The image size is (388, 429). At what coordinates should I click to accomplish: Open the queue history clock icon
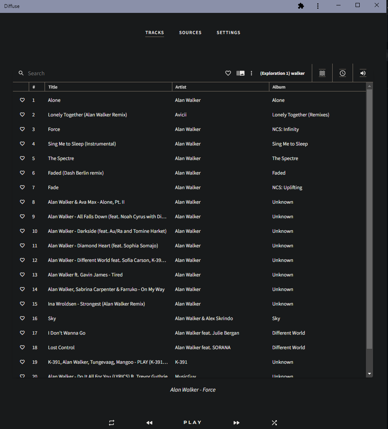click(343, 73)
